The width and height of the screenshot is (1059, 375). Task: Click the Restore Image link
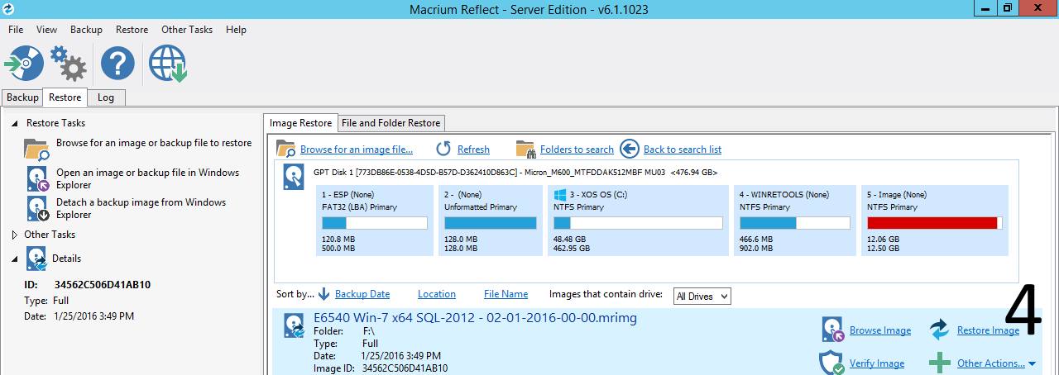(988, 330)
